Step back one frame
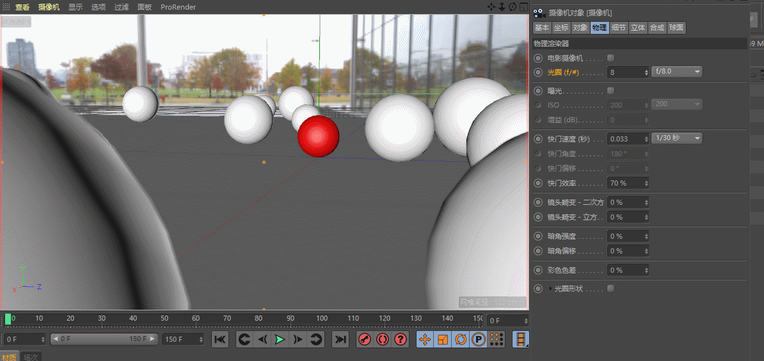This screenshot has width=764, height=361. tap(262, 340)
